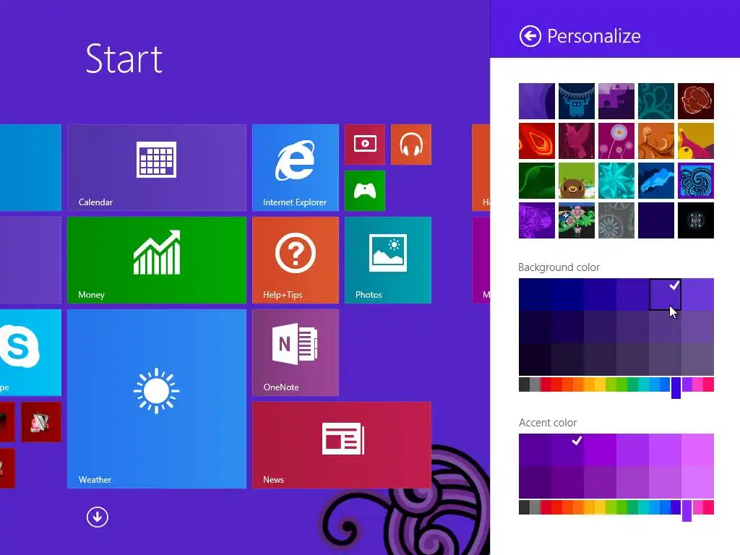
Task: Select the checked background color swatch
Action: (665, 295)
